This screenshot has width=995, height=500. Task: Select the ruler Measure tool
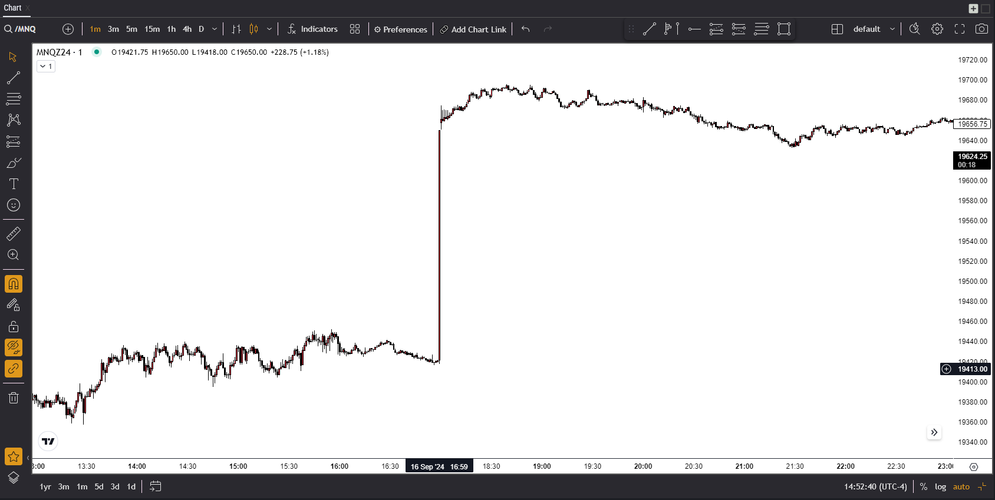tap(14, 234)
